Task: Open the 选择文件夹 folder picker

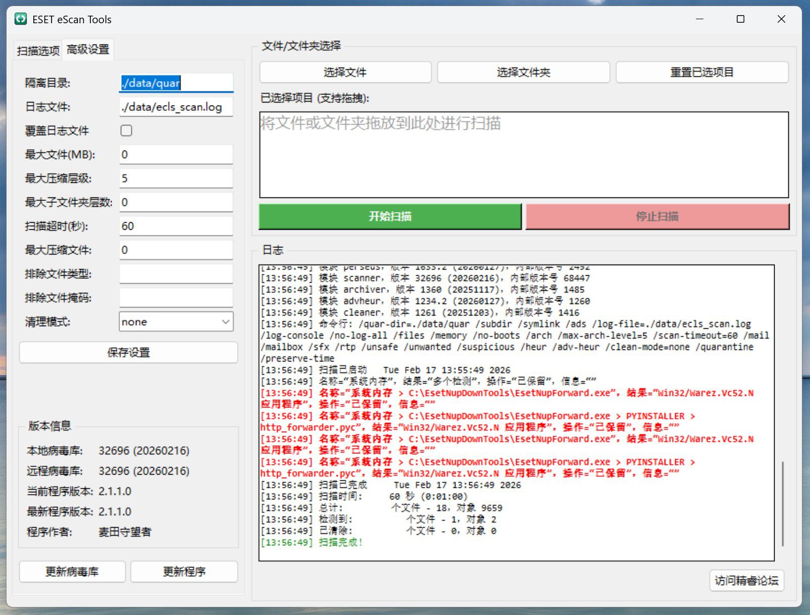Action: [x=523, y=72]
